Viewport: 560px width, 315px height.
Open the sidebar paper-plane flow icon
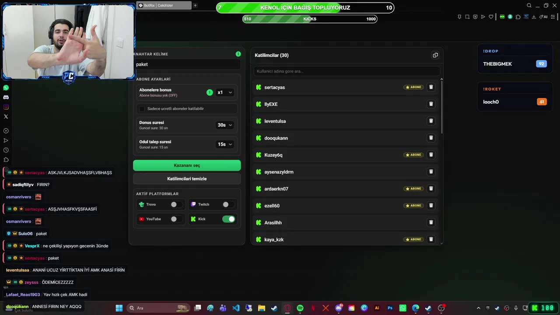[x=6, y=140]
